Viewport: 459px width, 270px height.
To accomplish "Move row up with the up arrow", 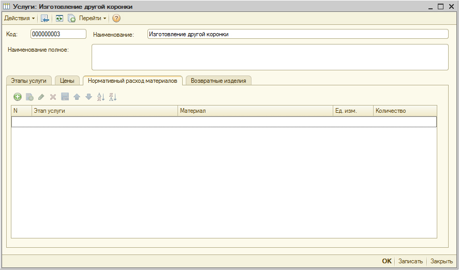I will click(77, 97).
